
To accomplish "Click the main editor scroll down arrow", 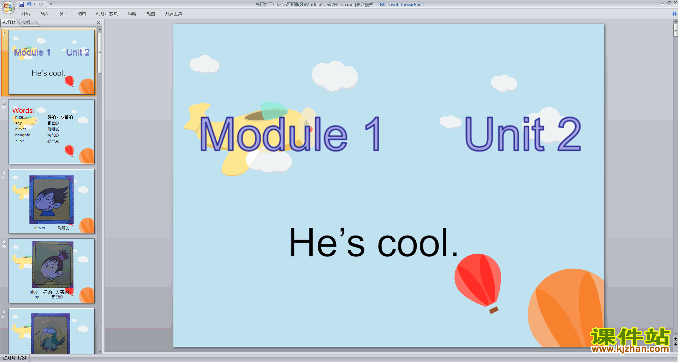I will [676, 333].
